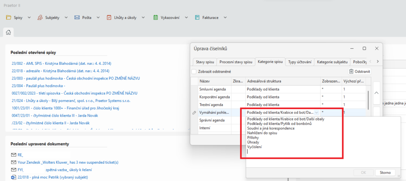
Task: Click the Lhůty a úkoly calendar icon
Action: 109,17
